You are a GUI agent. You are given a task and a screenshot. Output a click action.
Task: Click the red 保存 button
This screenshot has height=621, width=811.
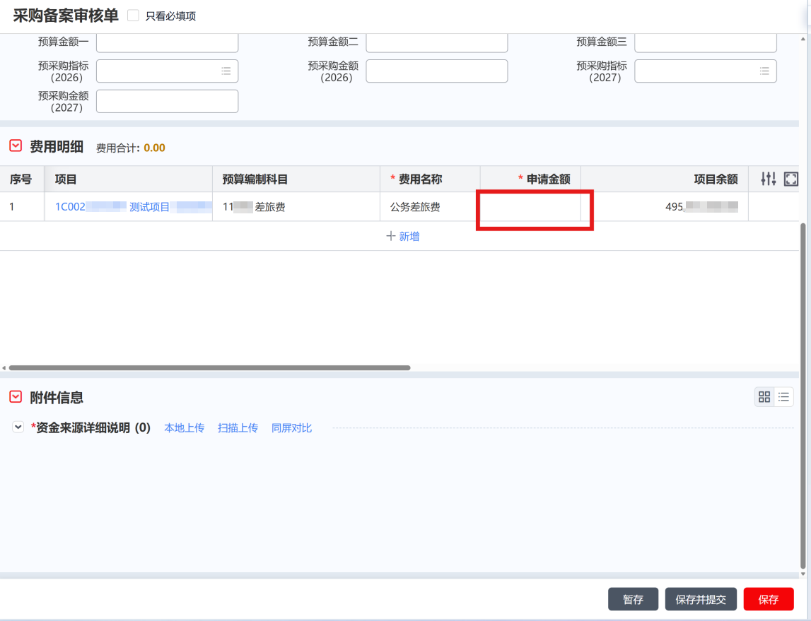tap(769, 599)
